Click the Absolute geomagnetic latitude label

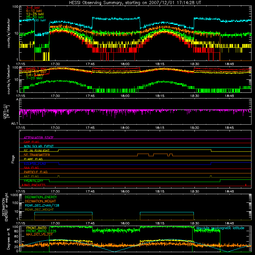pyautogui.click(x=220, y=228)
